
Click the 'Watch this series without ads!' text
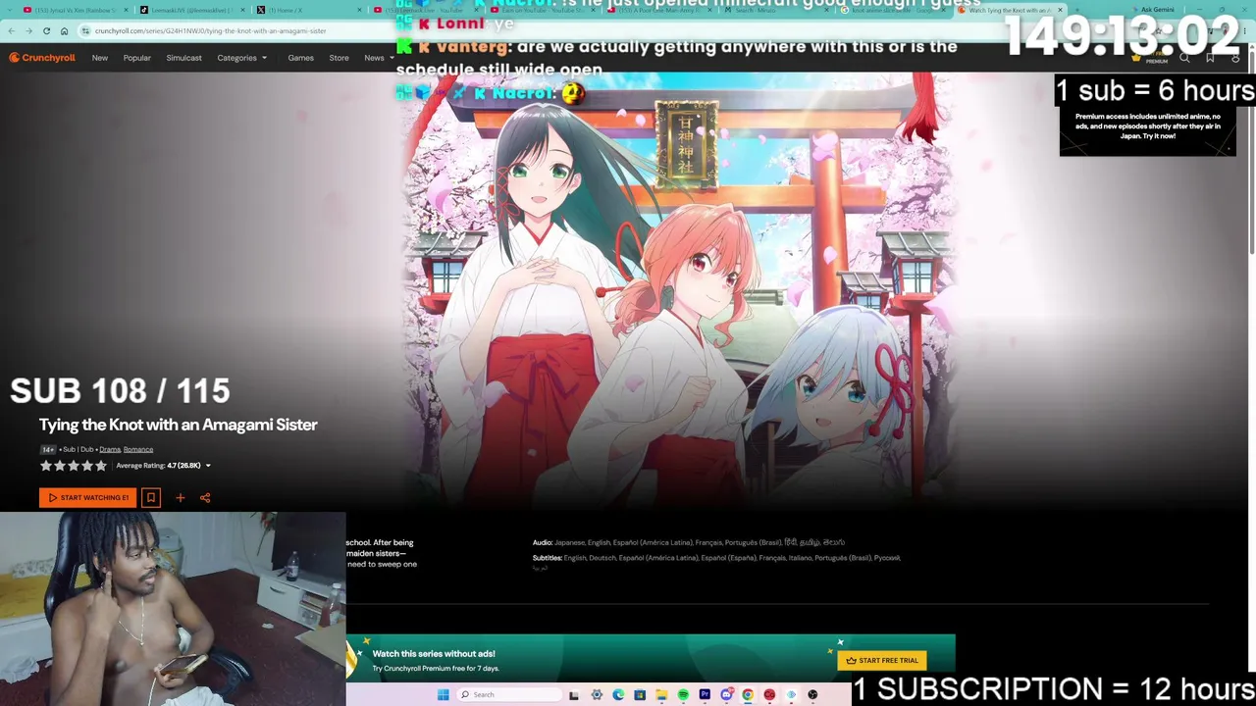[x=434, y=654]
